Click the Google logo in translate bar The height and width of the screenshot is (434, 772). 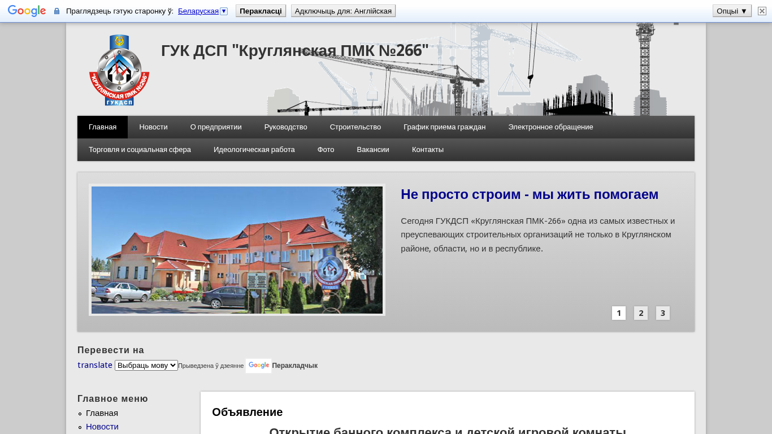(x=27, y=11)
